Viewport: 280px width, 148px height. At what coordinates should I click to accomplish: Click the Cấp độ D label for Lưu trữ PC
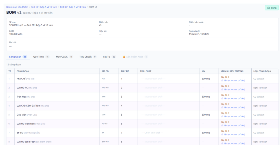click(x=225, y=86)
